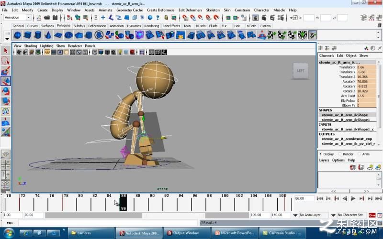This screenshot has height=239, width=383.
Task: Click the select camera icon in panel toolbar
Action: (19, 52)
